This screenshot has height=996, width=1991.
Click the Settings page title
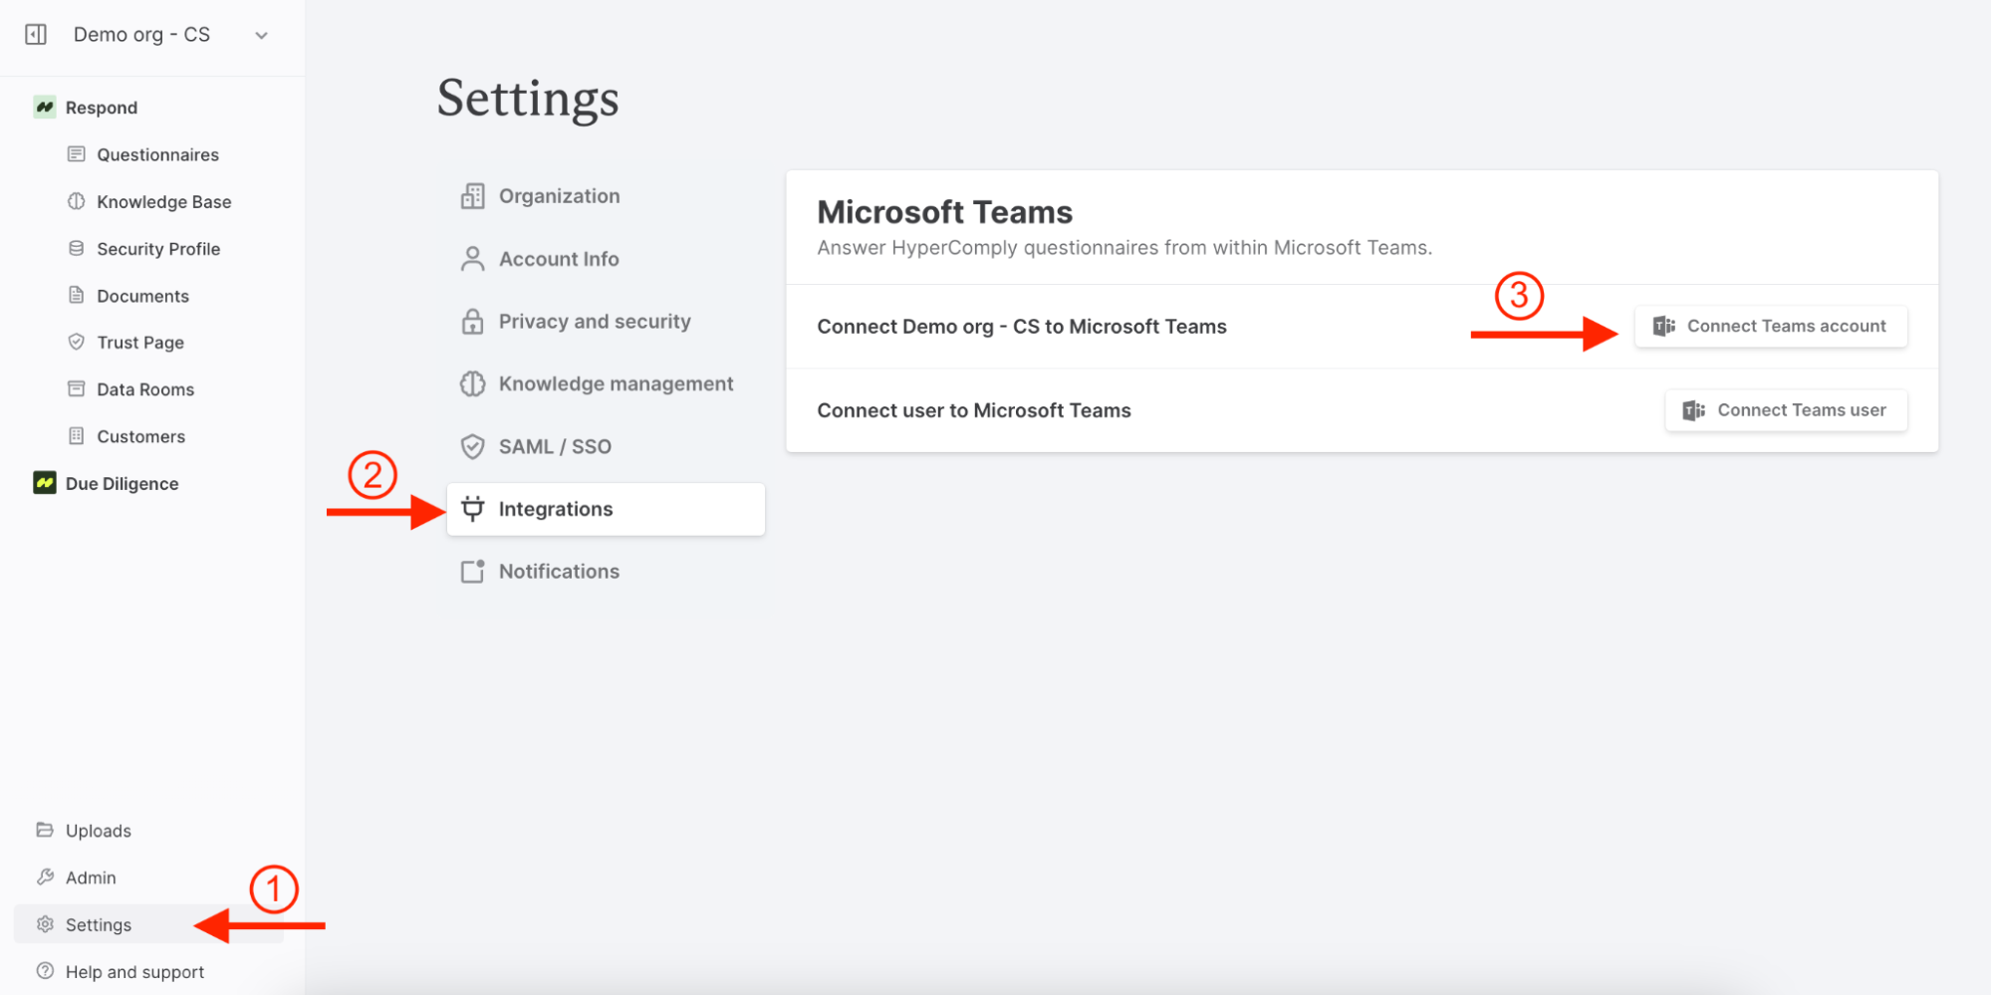528,99
